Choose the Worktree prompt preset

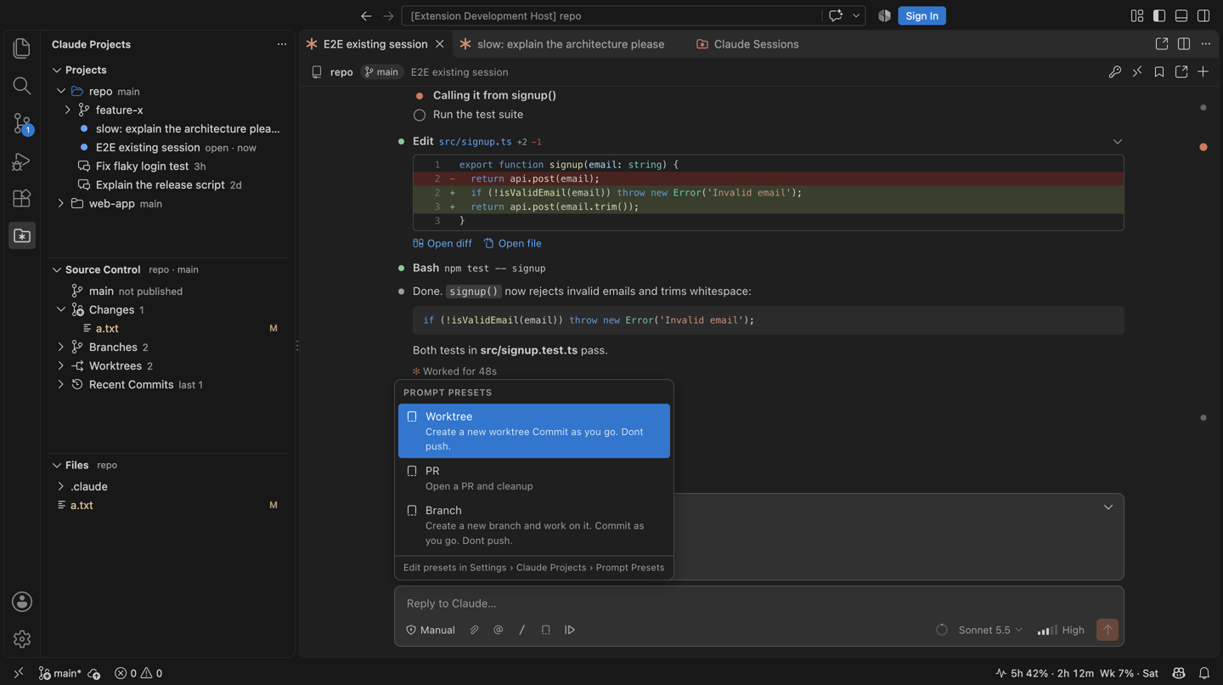point(534,431)
